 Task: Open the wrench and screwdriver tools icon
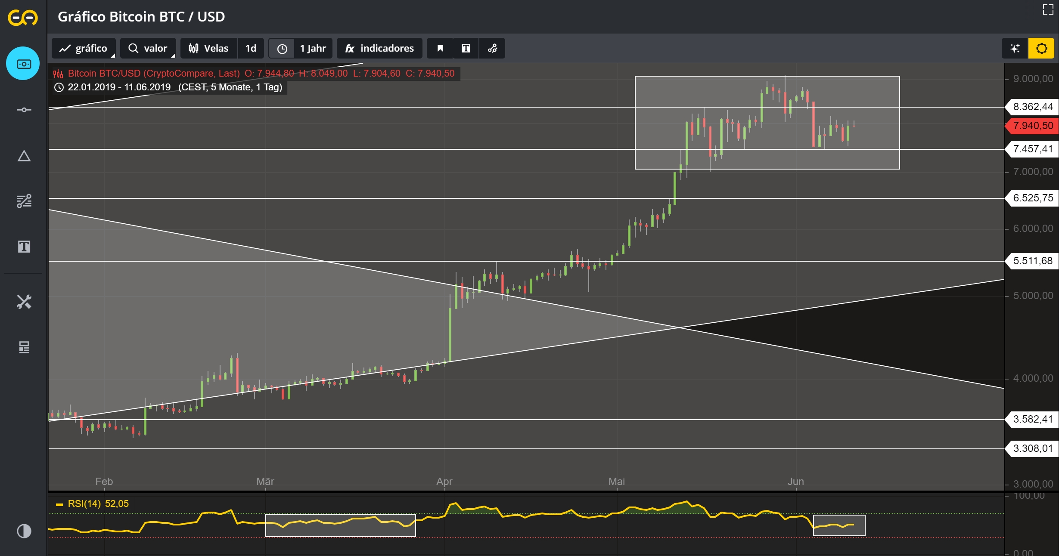click(24, 302)
